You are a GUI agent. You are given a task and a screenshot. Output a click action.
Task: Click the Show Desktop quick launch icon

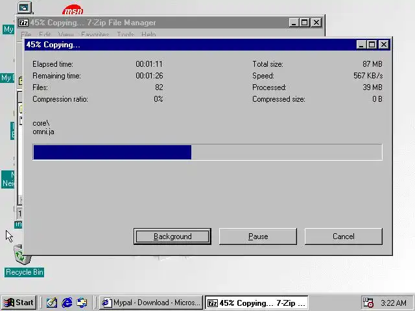(52, 303)
